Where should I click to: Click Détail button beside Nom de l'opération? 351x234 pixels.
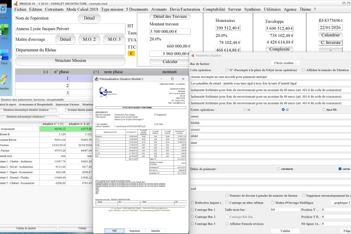coord(89,18)
